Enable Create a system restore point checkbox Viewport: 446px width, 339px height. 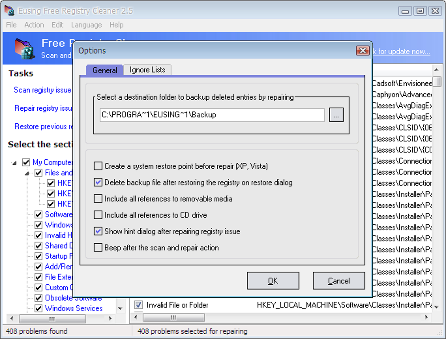(98, 166)
